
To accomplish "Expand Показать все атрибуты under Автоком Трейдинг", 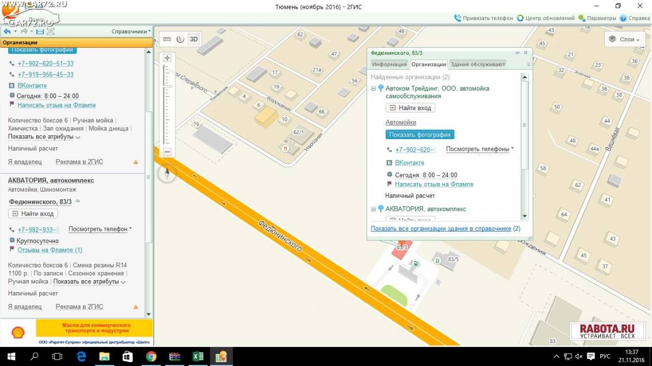I will pos(44,136).
